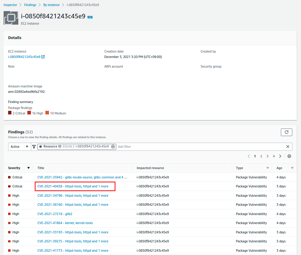Screen dimensions: 301x255
Task: Click the external link icon beside instance ID
Action: tap(43, 57)
